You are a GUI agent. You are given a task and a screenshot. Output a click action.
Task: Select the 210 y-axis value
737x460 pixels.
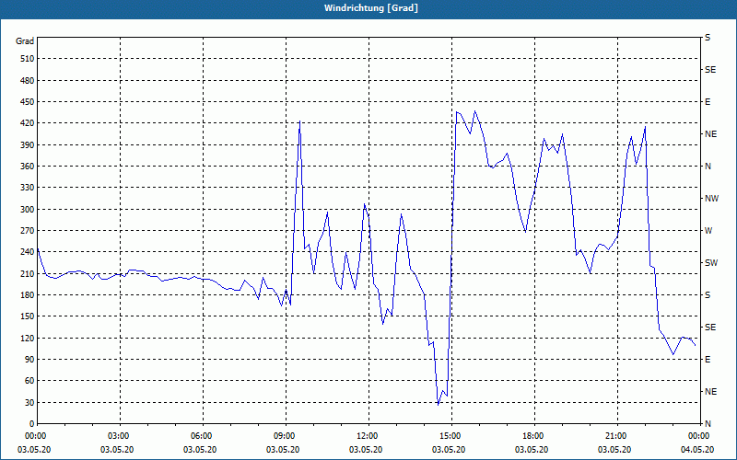27,273
